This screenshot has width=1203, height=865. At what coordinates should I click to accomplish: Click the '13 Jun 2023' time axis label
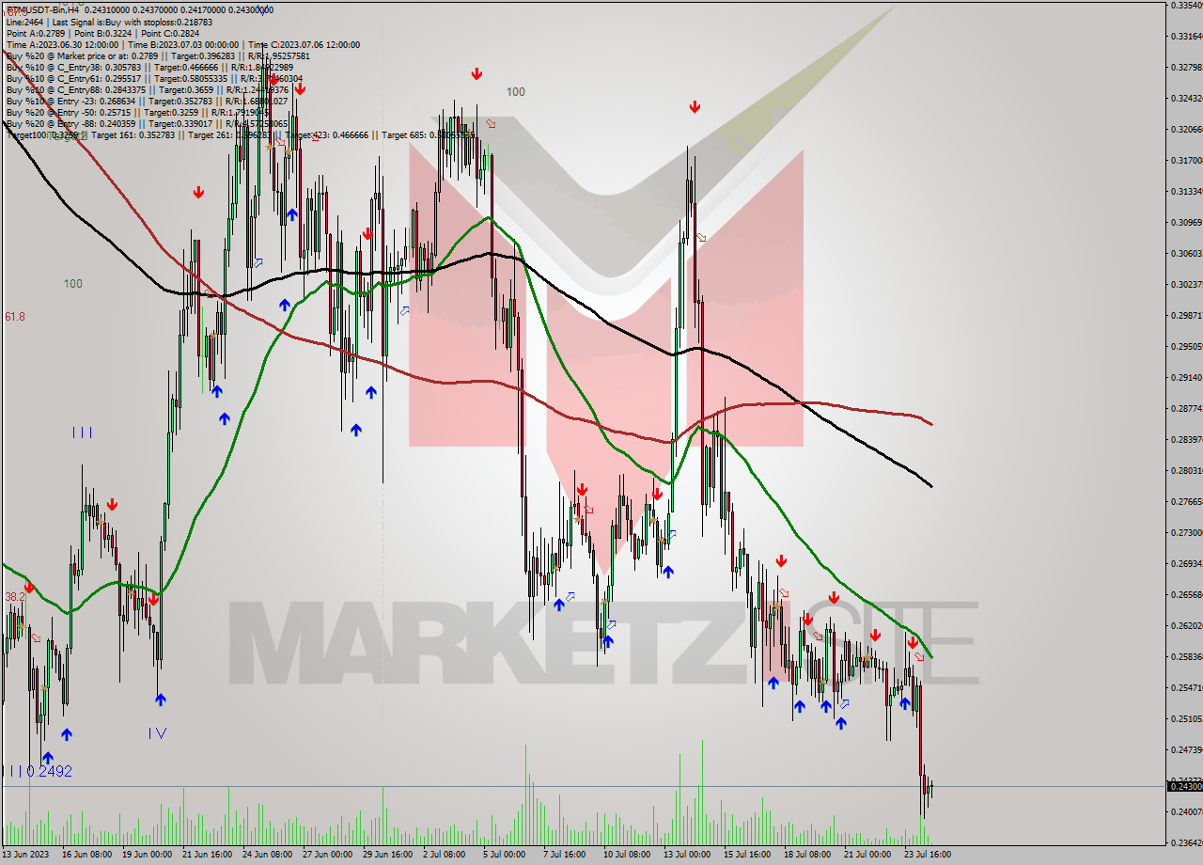[x=25, y=855]
